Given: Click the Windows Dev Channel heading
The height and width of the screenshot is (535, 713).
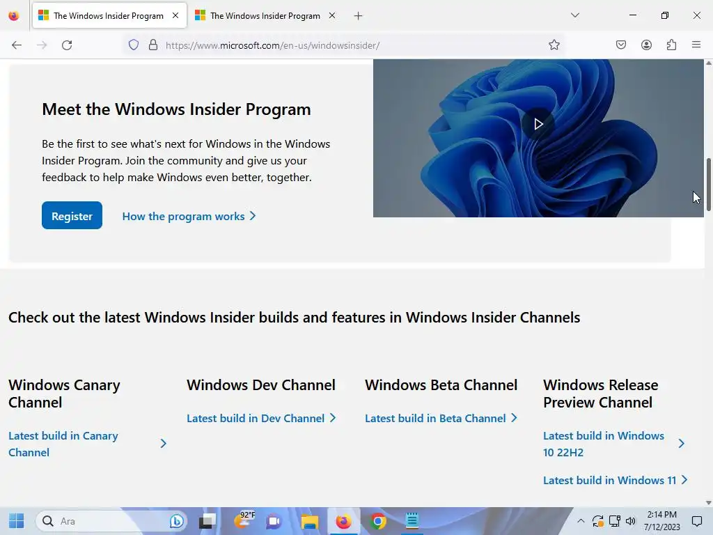Looking at the screenshot, I should (x=261, y=385).
